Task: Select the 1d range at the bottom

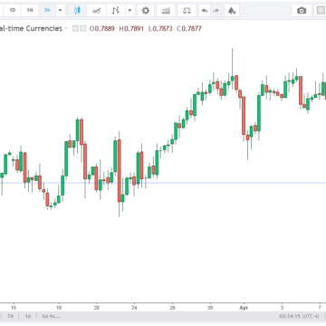Action: tap(28, 316)
